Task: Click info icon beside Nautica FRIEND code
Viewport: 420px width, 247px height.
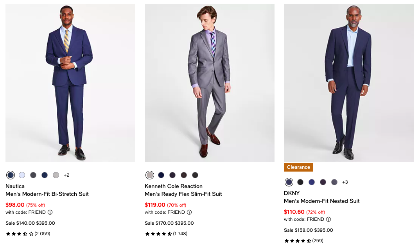Action: (x=50, y=212)
